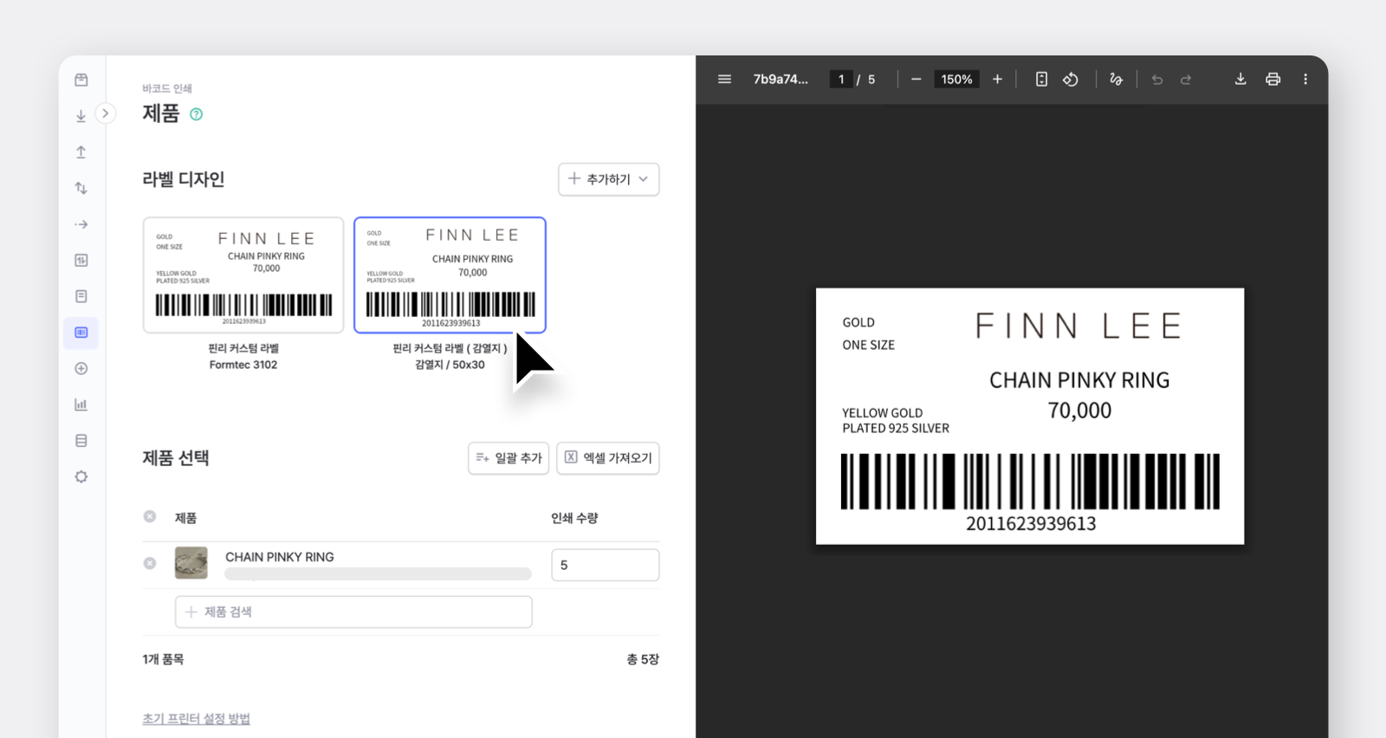Viewport: 1386px width, 738px height.
Task: Open the 초기 프린터 설정 방법 link
Action: click(x=197, y=719)
